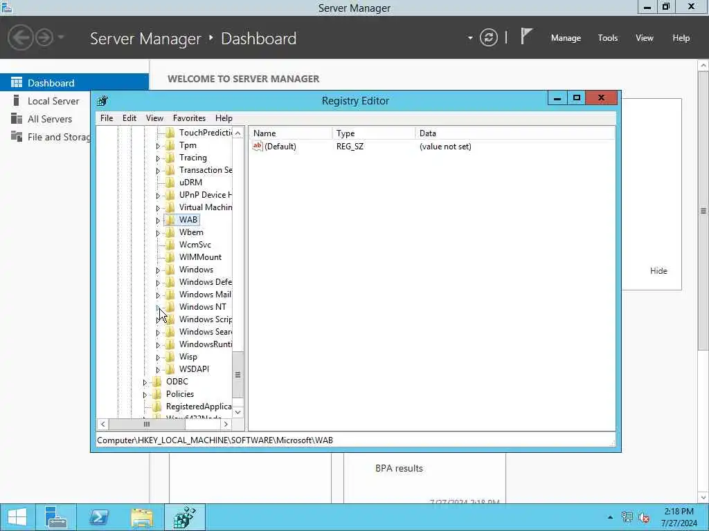Image resolution: width=709 pixels, height=531 pixels.
Task: Click the (Default) string value icon
Action: tap(258, 146)
